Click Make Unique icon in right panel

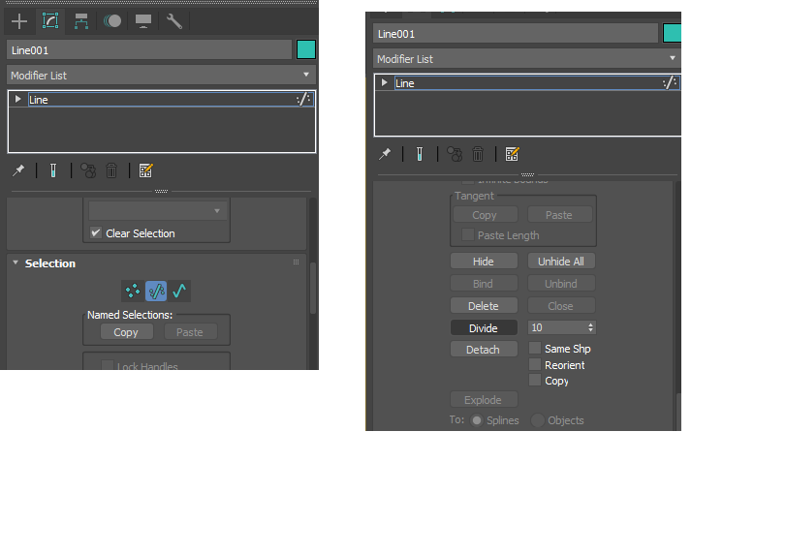click(x=455, y=154)
